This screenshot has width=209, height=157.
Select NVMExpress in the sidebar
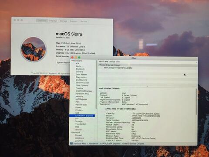pyautogui.click(x=81, y=99)
